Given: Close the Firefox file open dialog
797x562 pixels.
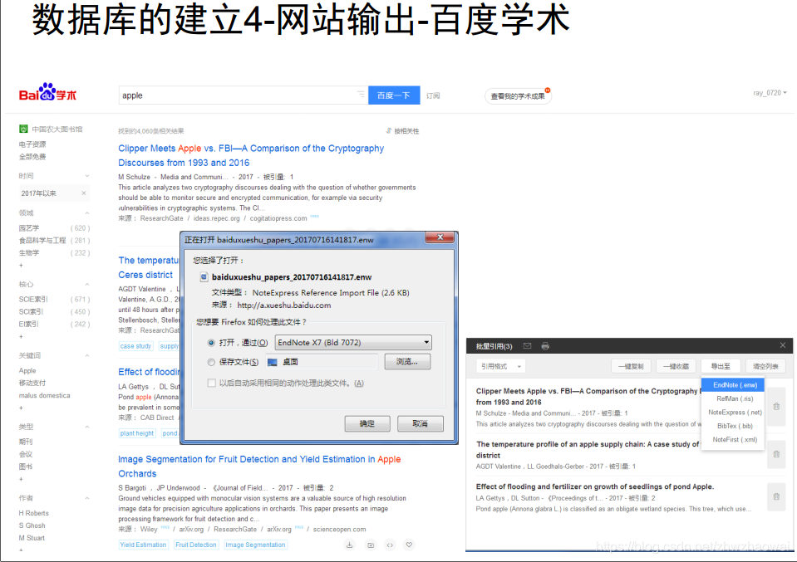Looking at the screenshot, I should click(x=440, y=237).
